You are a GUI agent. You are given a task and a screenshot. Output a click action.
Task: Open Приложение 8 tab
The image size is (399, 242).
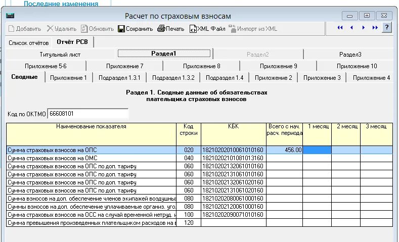click(202, 66)
